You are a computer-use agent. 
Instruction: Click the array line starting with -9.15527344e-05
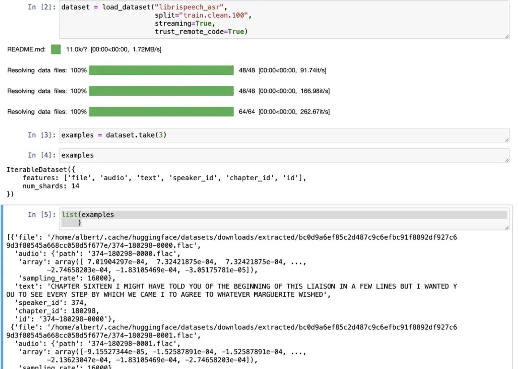point(162,352)
